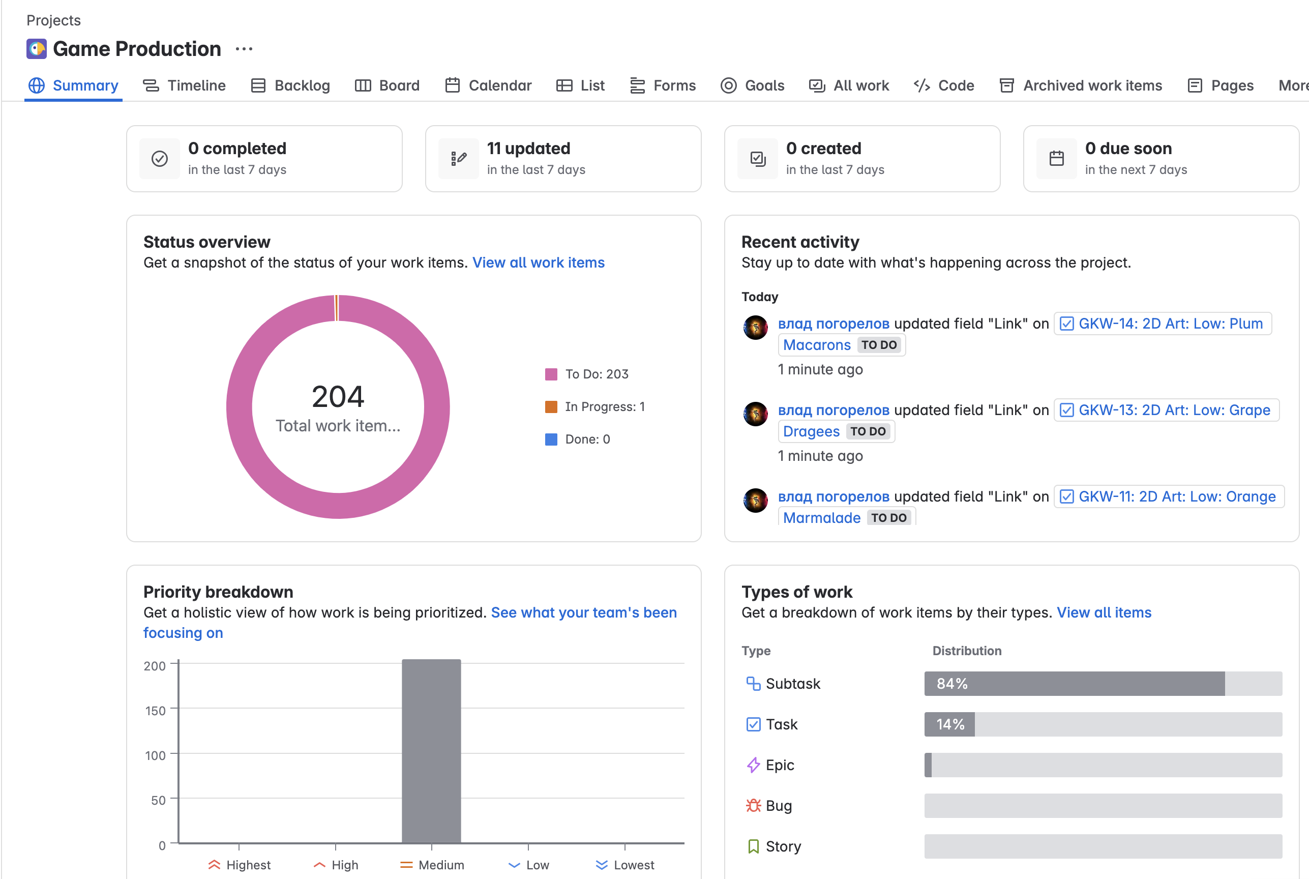
Task: Click the View all items link
Action: [1104, 612]
